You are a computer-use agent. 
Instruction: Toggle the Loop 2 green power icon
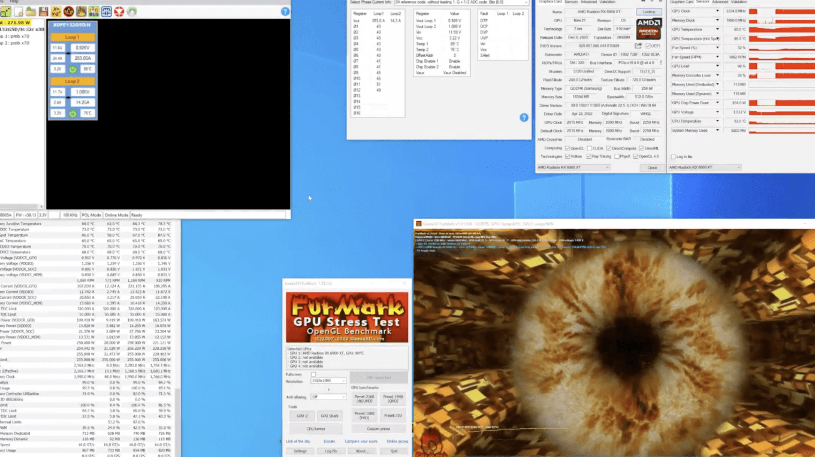click(73, 113)
